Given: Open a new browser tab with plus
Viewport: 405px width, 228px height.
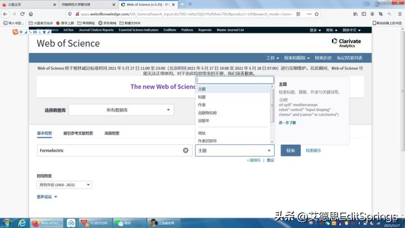Looking at the screenshot, I should click(182, 5).
